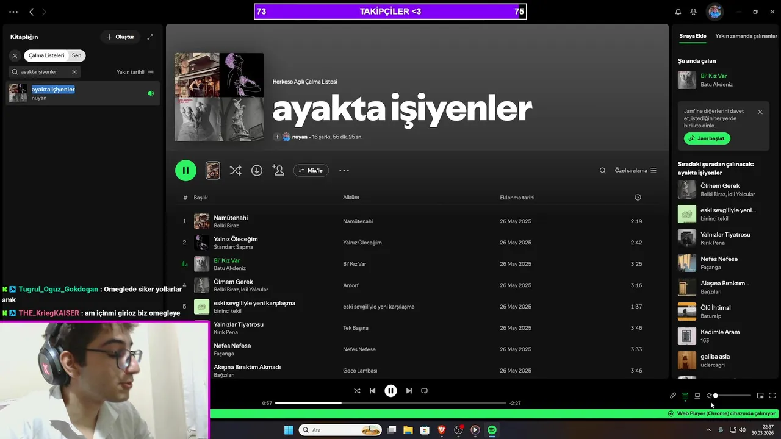Download the ayakta işiyenler playlist
This screenshot has height=439, width=781.
tap(257, 171)
